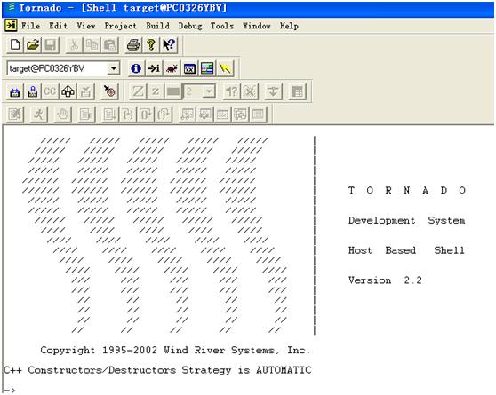The width and height of the screenshot is (496, 395).
Task: Click the grayed CC compile icon
Action: pos(51,91)
